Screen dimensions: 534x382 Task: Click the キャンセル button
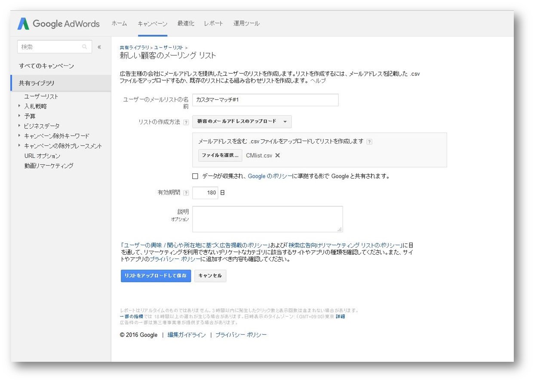[x=210, y=276]
